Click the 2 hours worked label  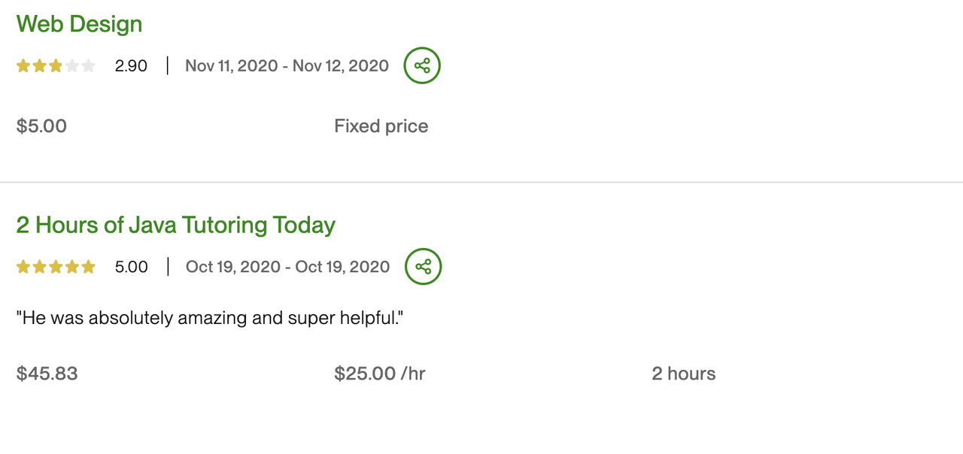[683, 374]
